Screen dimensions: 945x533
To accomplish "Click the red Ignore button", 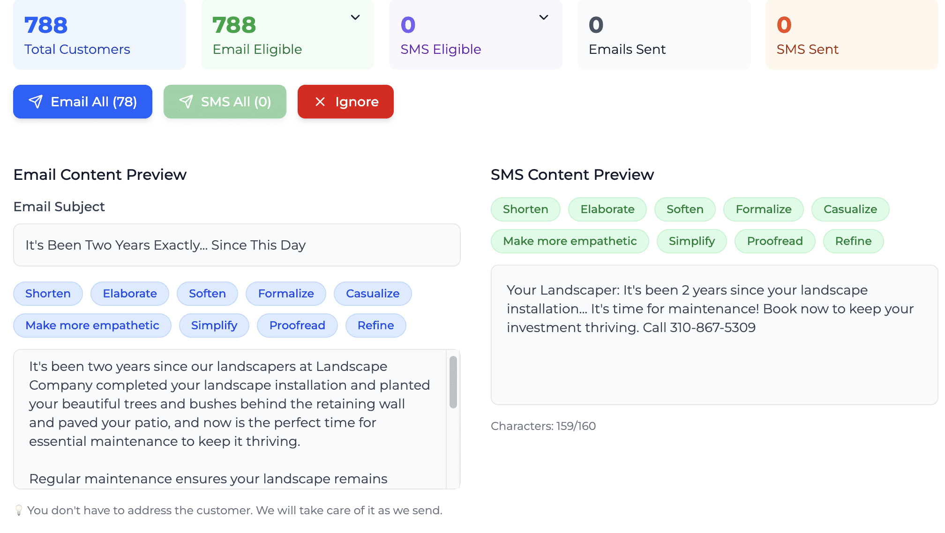I will click(x=345, y=101).
